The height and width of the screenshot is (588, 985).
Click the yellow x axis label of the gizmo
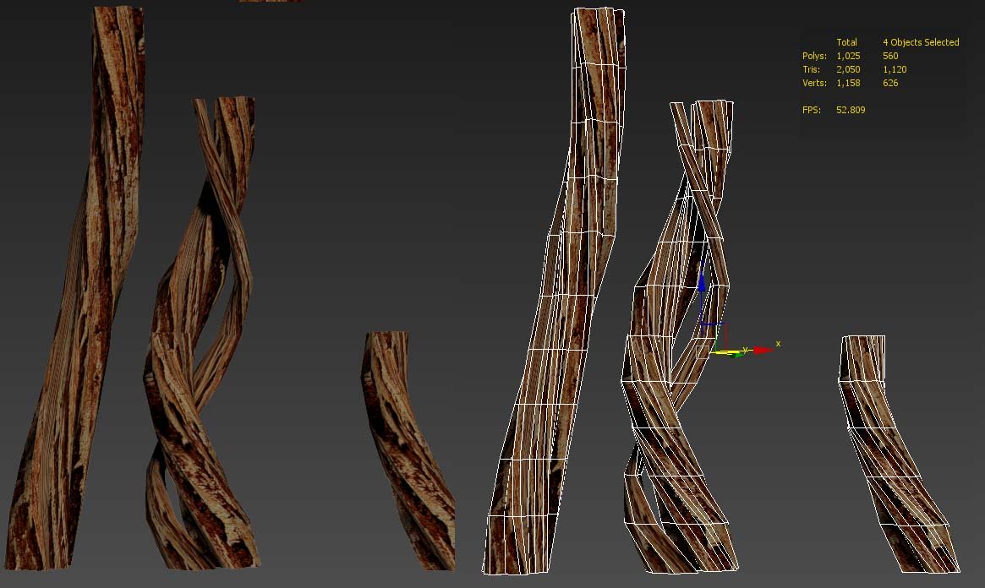click(778, 343)
